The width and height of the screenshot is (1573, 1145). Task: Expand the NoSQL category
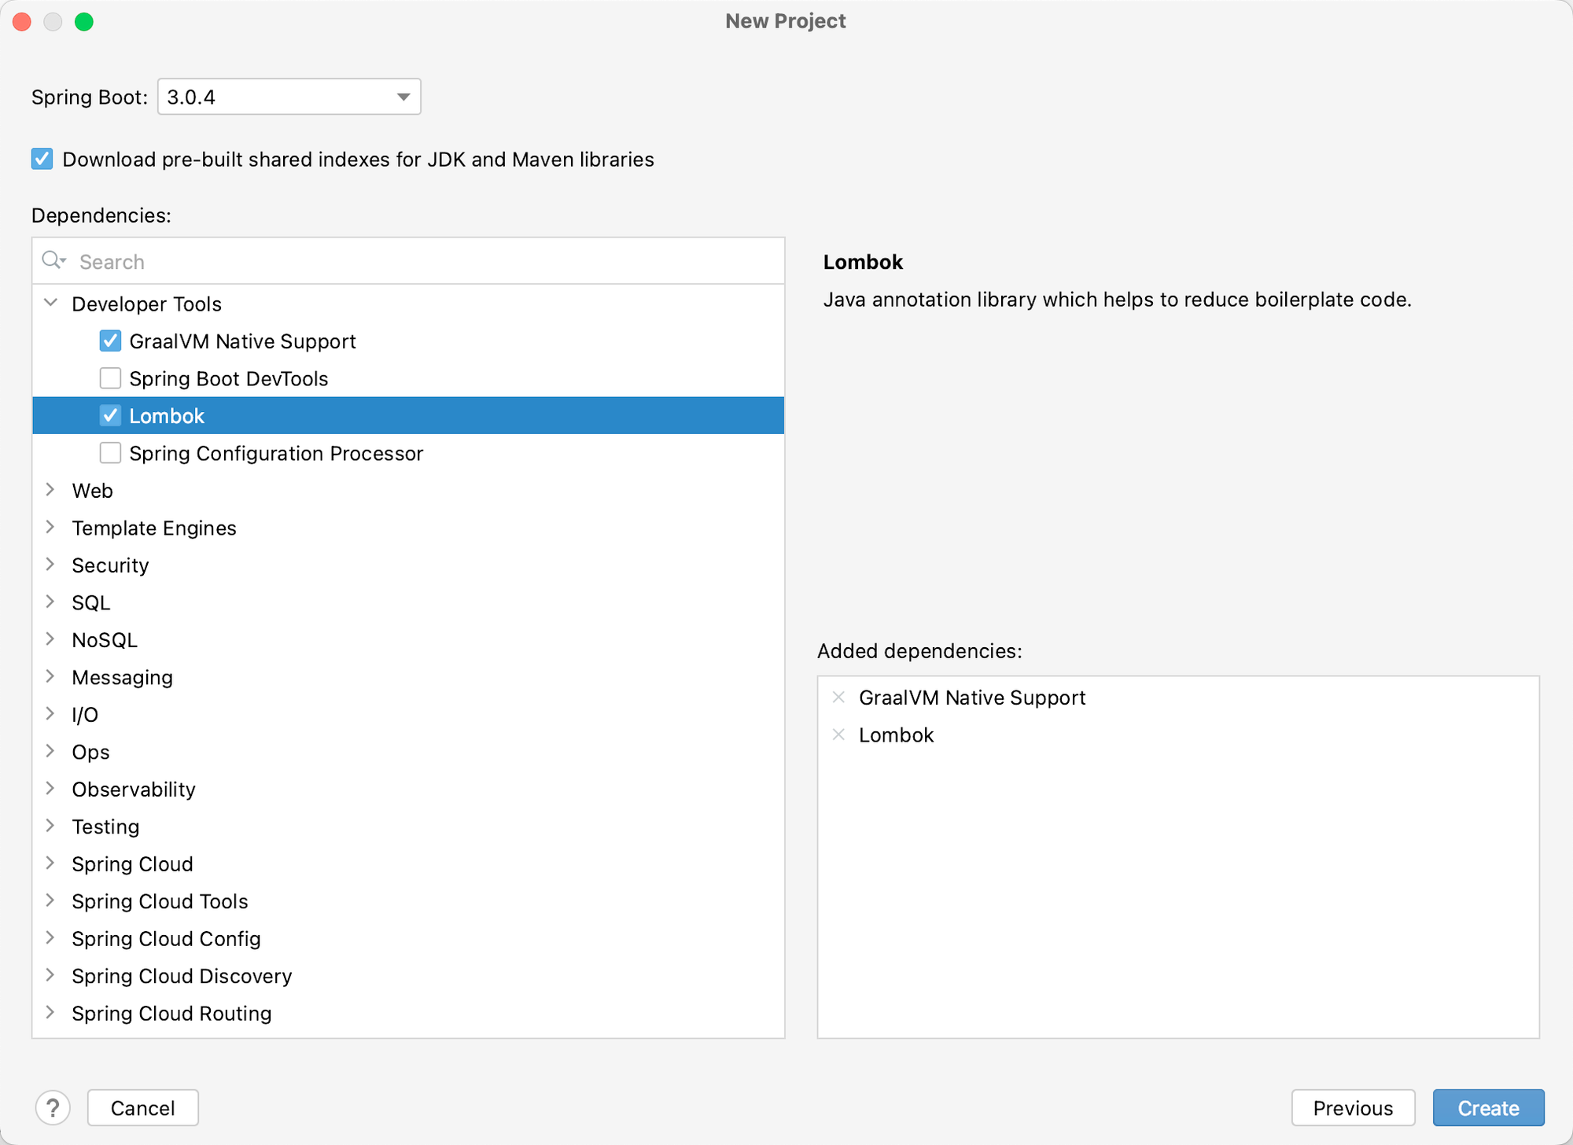(51, 639)
